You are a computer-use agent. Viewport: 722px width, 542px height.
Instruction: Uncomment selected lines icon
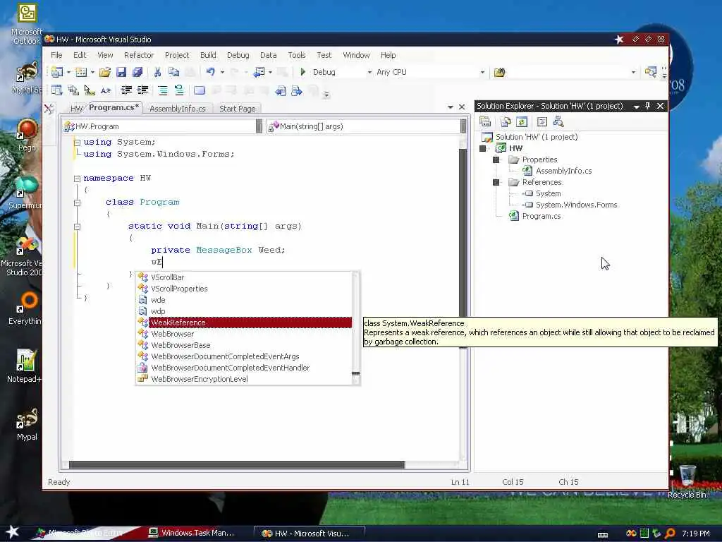[x=178, y=90]
